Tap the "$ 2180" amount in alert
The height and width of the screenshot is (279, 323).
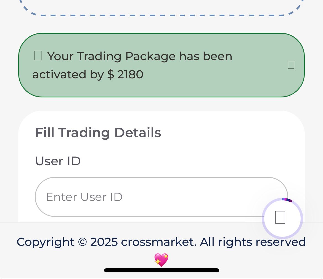(x=125, y=75)
